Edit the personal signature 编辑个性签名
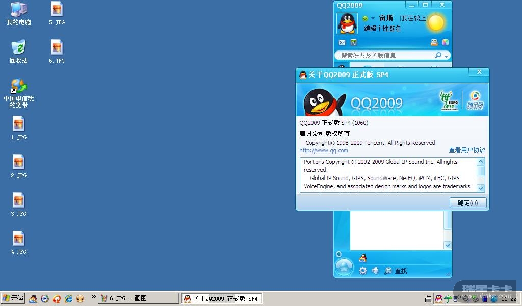The height and width of the screenshot is (306, 522). (382, 29)
